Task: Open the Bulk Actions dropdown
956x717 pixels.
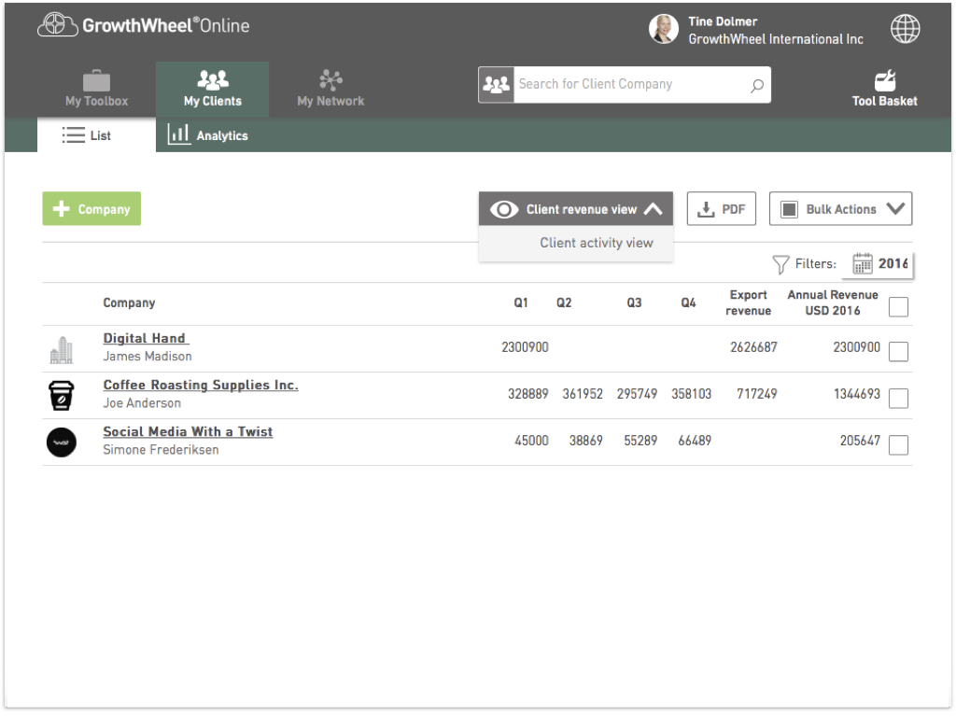Action: click(x=840, y=209)
